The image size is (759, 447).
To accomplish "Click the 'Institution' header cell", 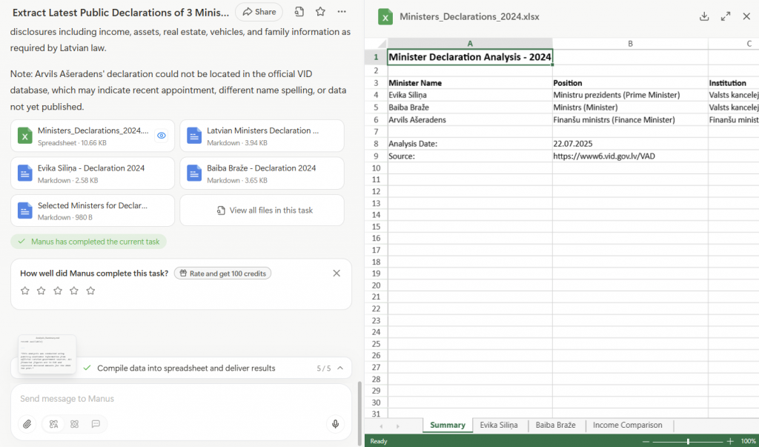I will coord(734,83).
